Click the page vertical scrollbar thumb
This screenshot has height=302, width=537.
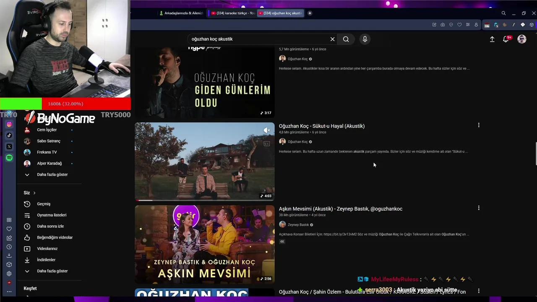[x=536, y=154]
